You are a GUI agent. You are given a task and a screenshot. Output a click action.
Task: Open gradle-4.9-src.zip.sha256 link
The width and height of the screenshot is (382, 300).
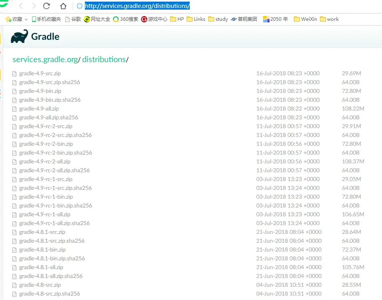click(x=50, y=82)
